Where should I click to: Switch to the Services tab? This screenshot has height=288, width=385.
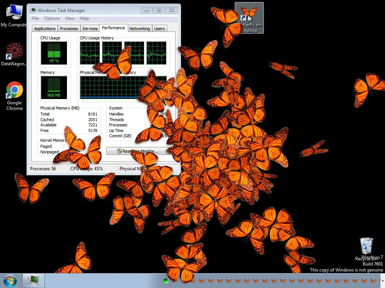pos(90,28)
